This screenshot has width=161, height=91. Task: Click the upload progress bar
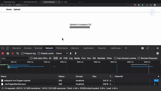click(x=80, y=27)
